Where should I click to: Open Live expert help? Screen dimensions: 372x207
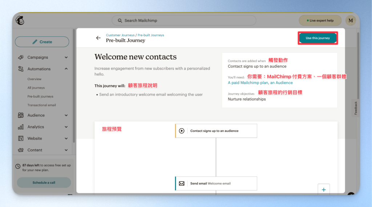(320, 21)
